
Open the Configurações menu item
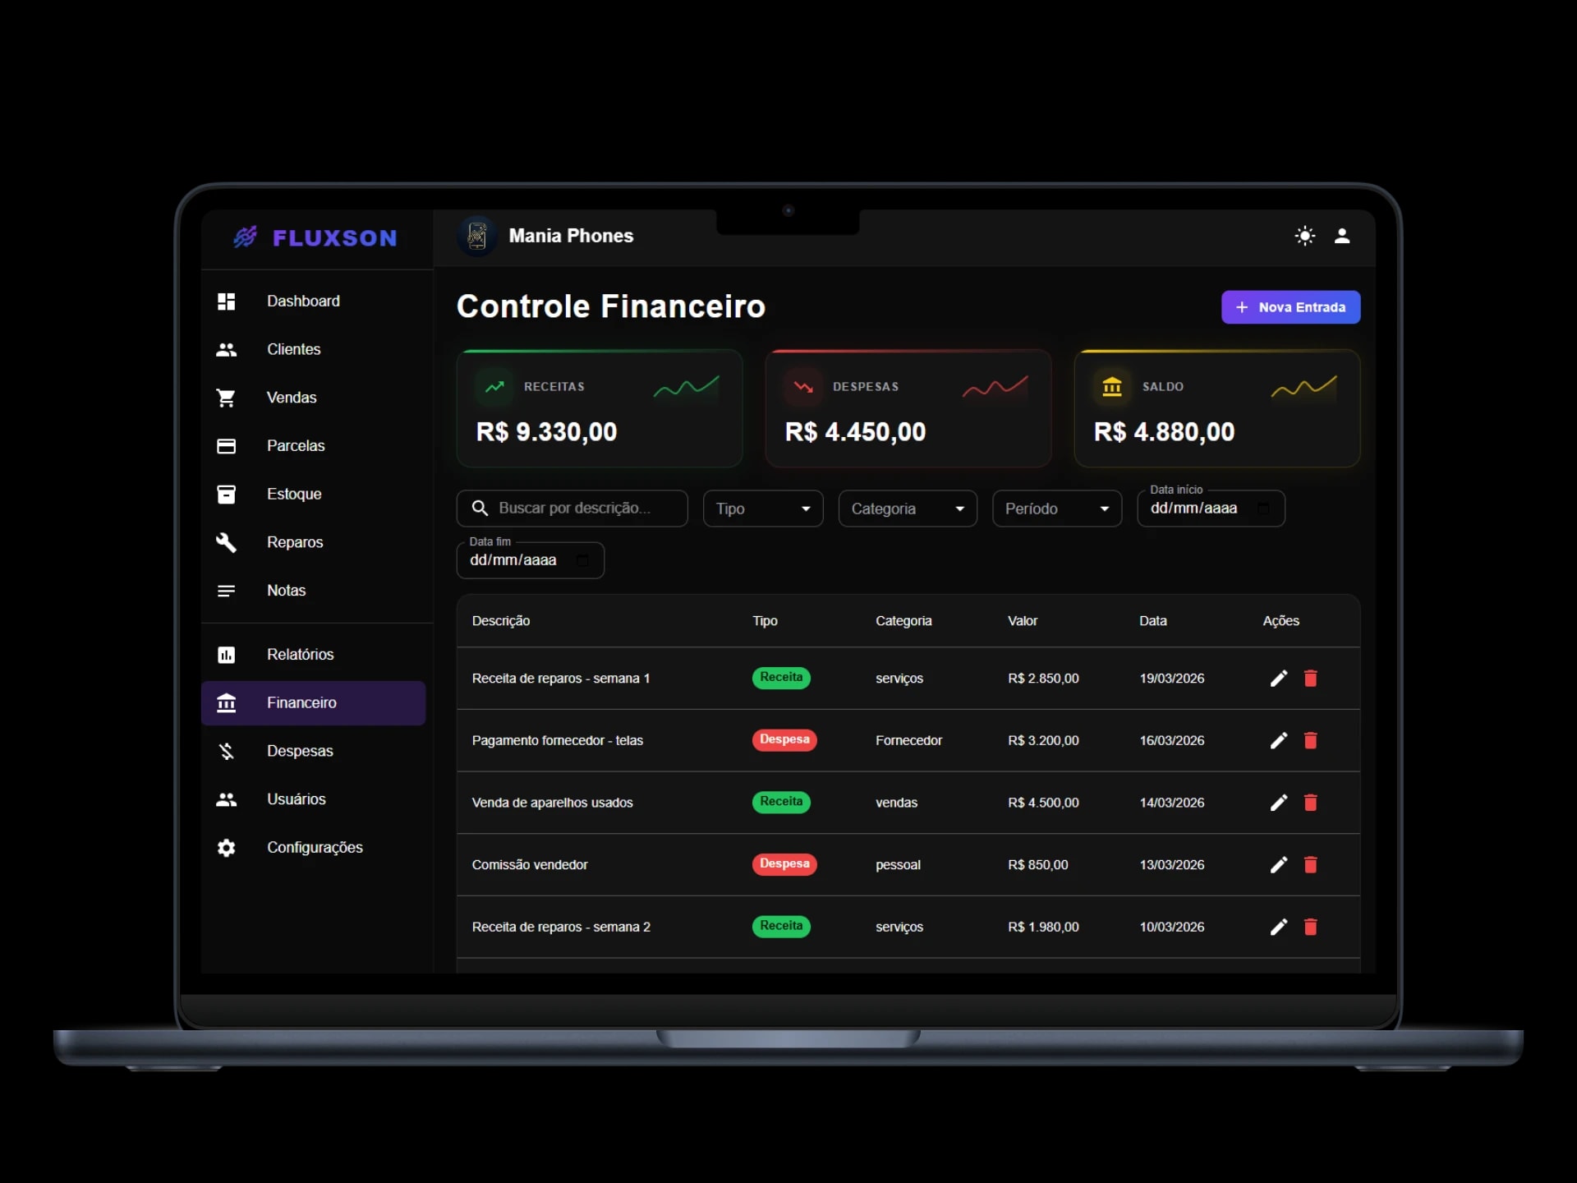pyautogui.click(x=314, y=847)
